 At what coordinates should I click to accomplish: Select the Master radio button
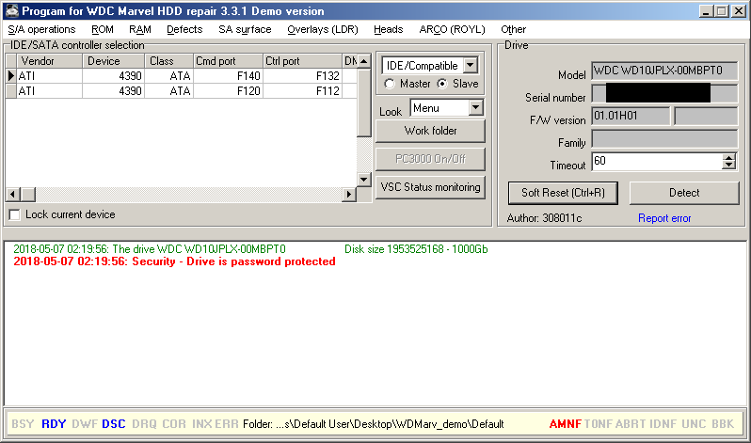tap(390, 84)
